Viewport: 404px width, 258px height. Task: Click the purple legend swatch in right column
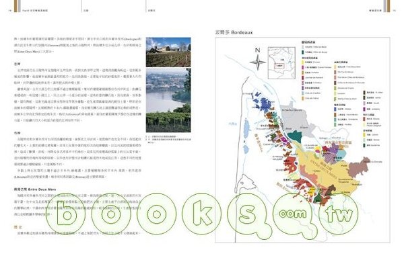point(364,109)
